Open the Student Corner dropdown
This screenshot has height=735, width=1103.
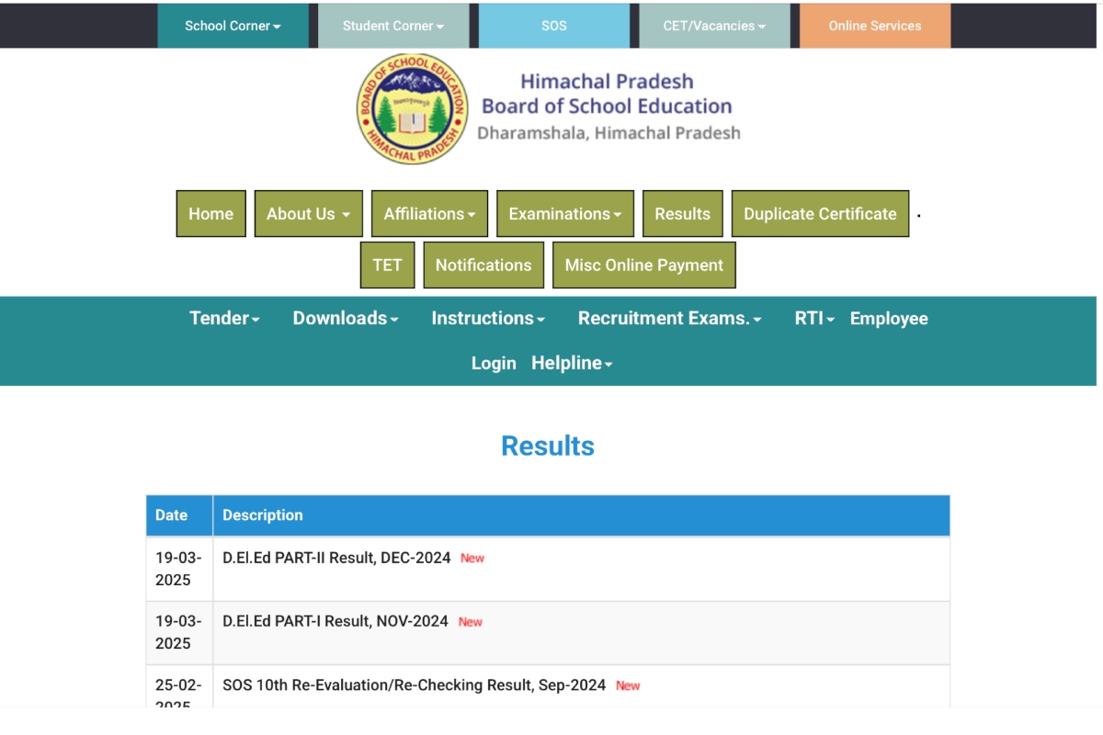tap(393, 26)
